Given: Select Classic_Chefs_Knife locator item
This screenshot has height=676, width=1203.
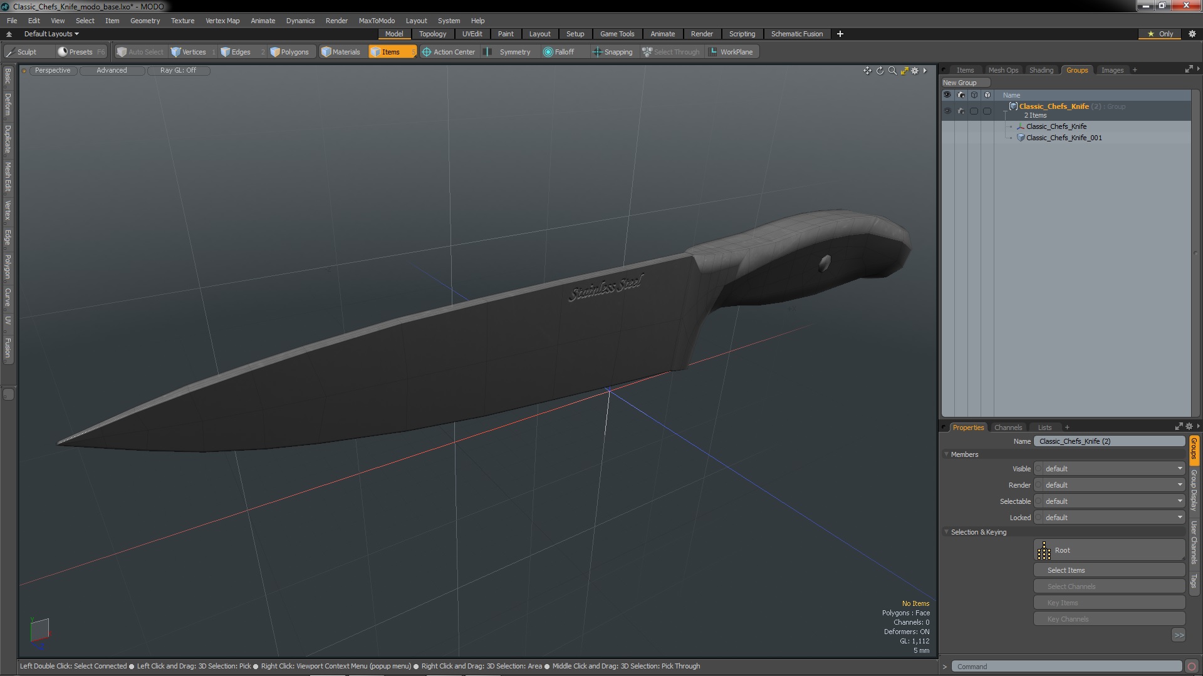Looking at the screenshot, I should [x=1056, y=126].
